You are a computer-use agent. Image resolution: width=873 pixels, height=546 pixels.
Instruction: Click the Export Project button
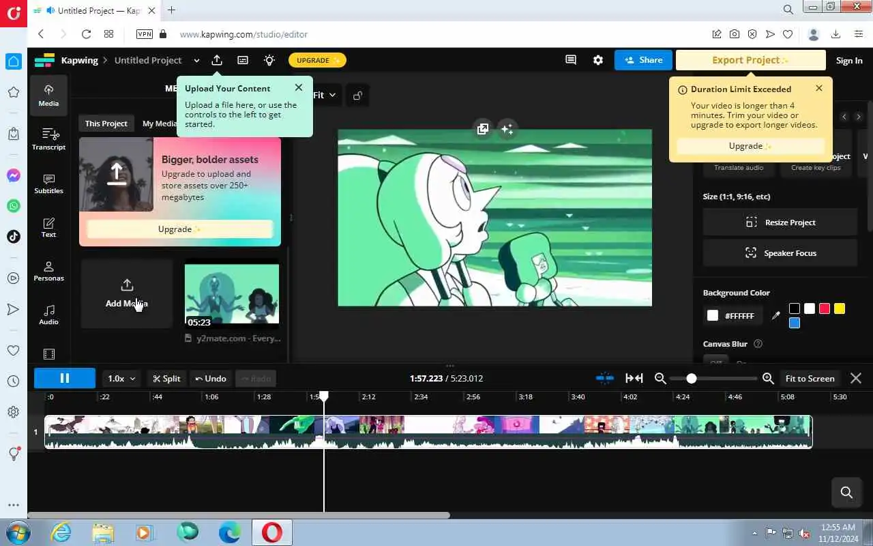(x=750, y=60)
